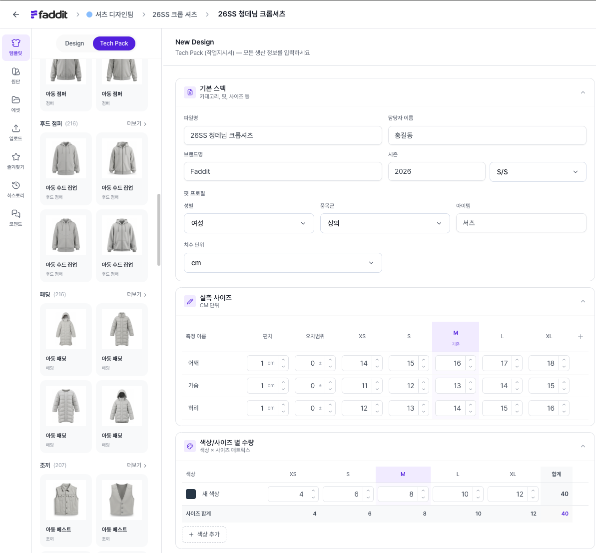Click the 색상 추가 button

(204, 534)
